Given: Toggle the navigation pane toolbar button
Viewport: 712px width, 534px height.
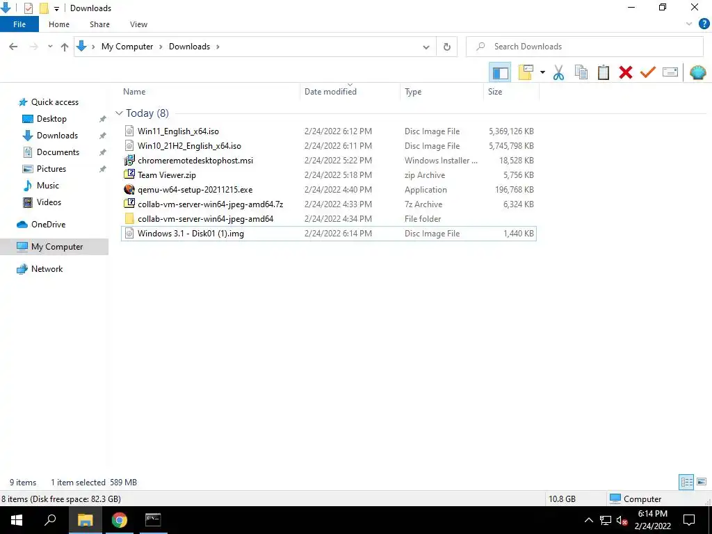Looking at the screenshot, I should pos(500,72).
